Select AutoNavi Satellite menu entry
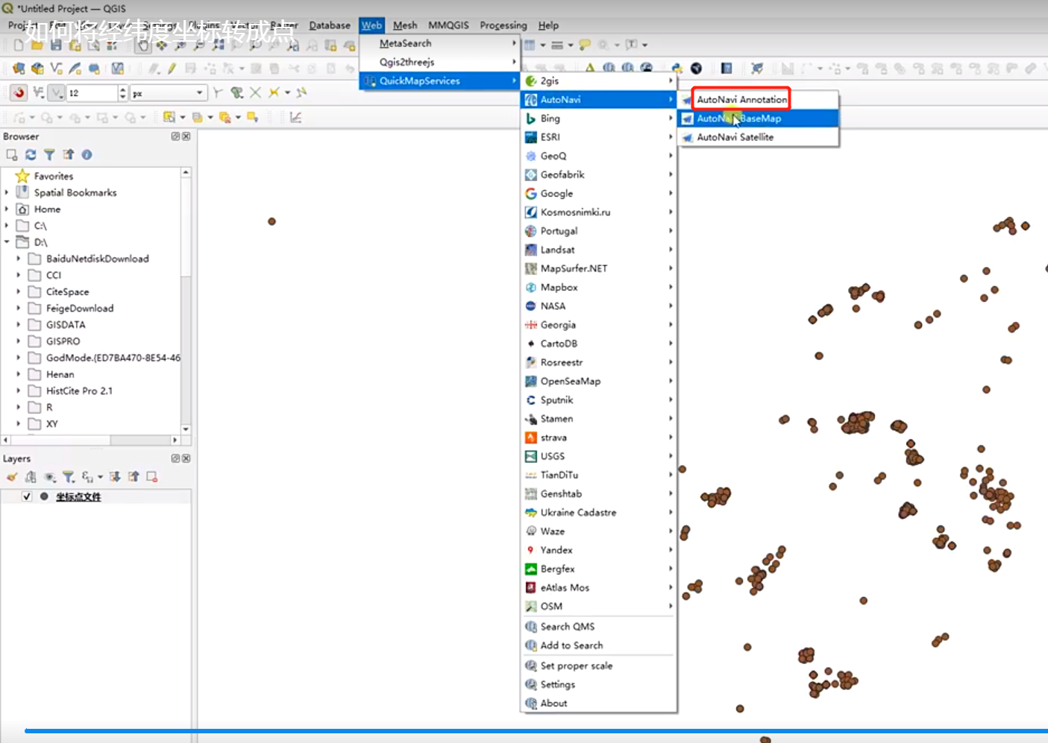Image resolution: width=1048 pixels, height=743 pixels. pyautogui.click(x=758, y=137)
